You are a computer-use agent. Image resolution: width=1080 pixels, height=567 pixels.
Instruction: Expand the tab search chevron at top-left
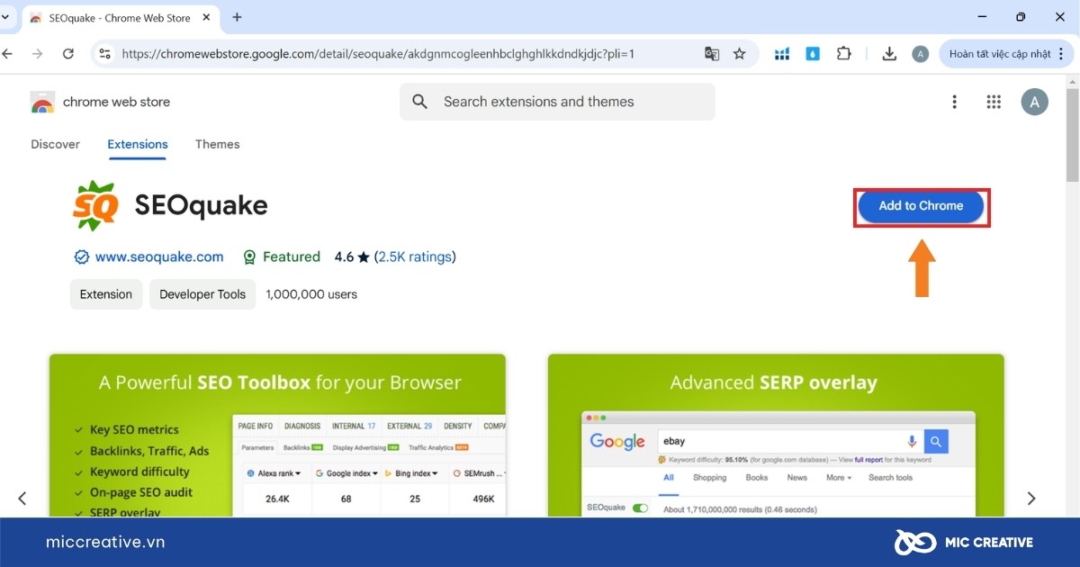(5, 16)
